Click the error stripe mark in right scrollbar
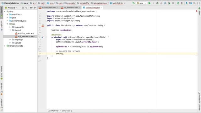Screen dimensions: 201x113 tap(197, 55)
